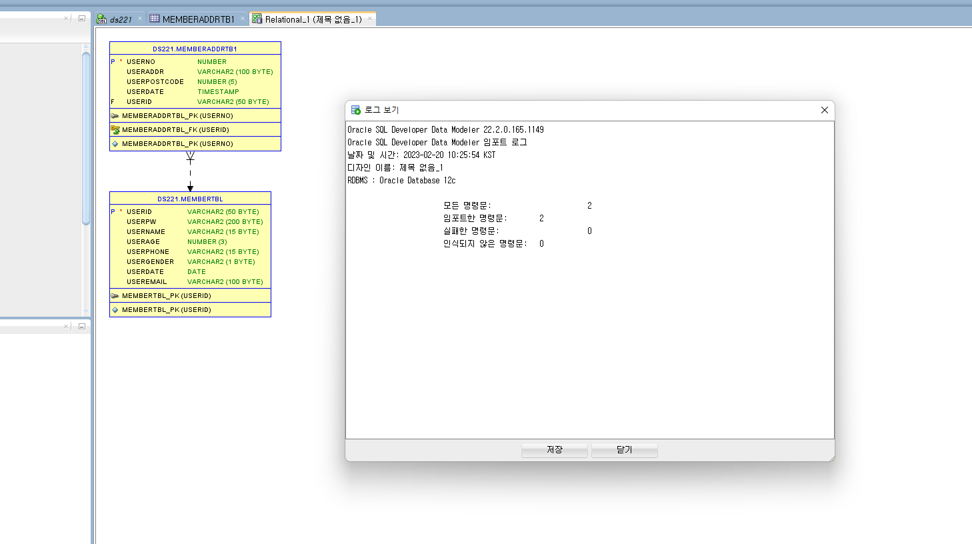Click the key icon on MEMBERADDRTBL_PK

(x=115, y=115)
